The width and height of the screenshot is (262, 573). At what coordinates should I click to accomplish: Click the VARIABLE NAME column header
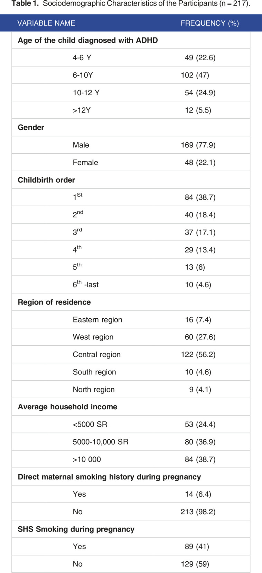click(46, 23)
